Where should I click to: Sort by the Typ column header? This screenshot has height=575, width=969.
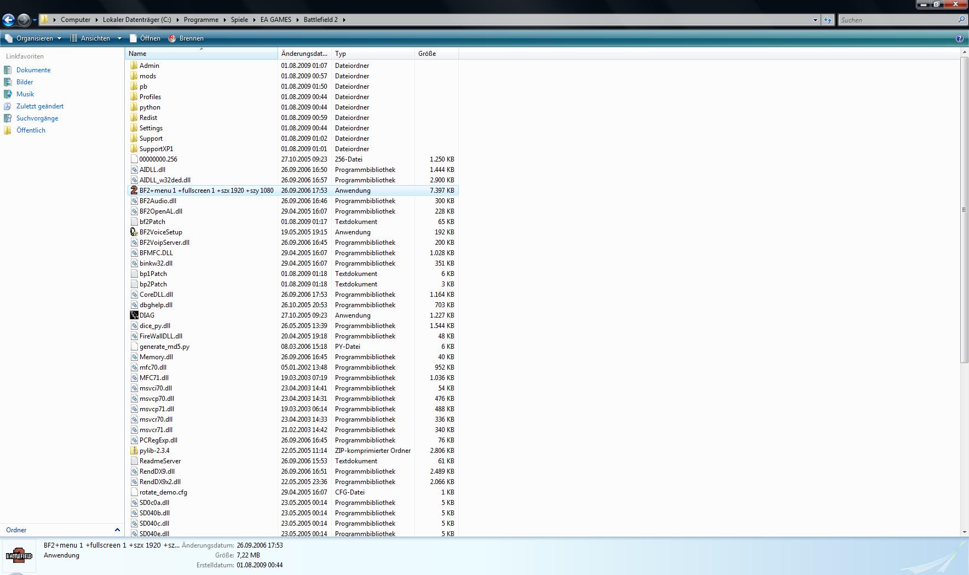[x=373, y=54]
